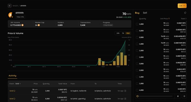The image size is (191, 102).
Task: Click sender address bc1ptfs0..gqevh5yj
Action: [x=78, y=99]
